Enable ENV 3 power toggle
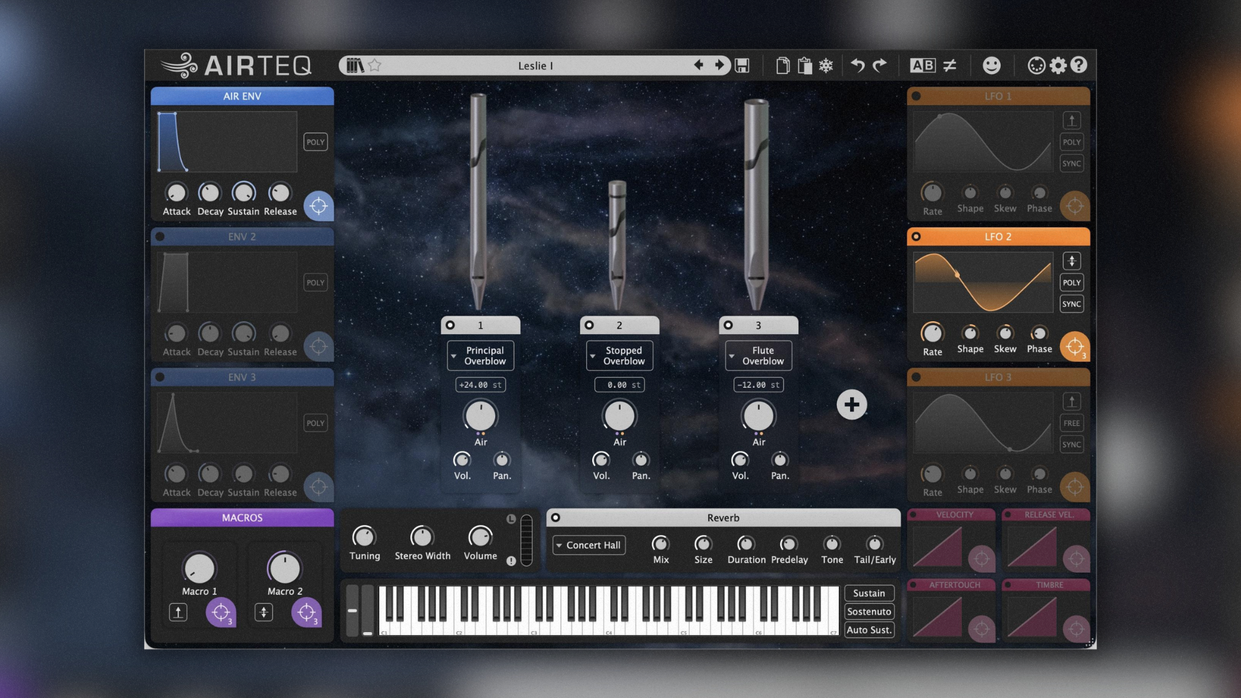Image resolution: width=1241 pixels, height=698 pixels. (160, 377)
